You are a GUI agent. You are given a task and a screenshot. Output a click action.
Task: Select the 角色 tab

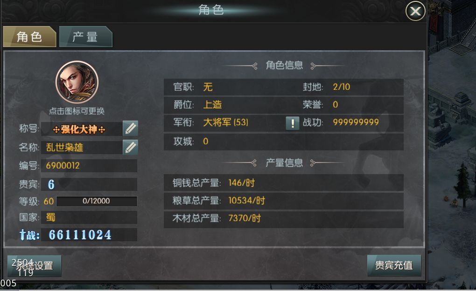(29, 37)
